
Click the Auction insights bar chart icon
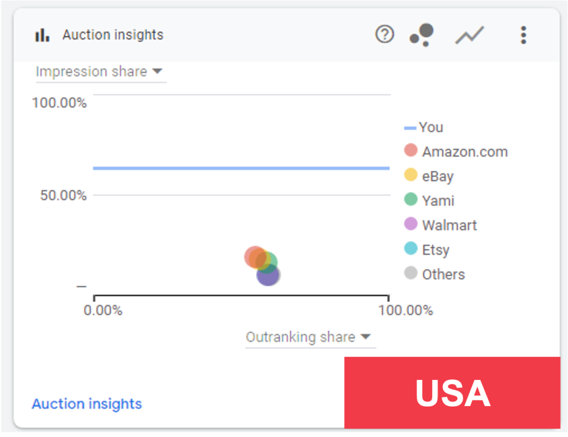pos(42,35)
